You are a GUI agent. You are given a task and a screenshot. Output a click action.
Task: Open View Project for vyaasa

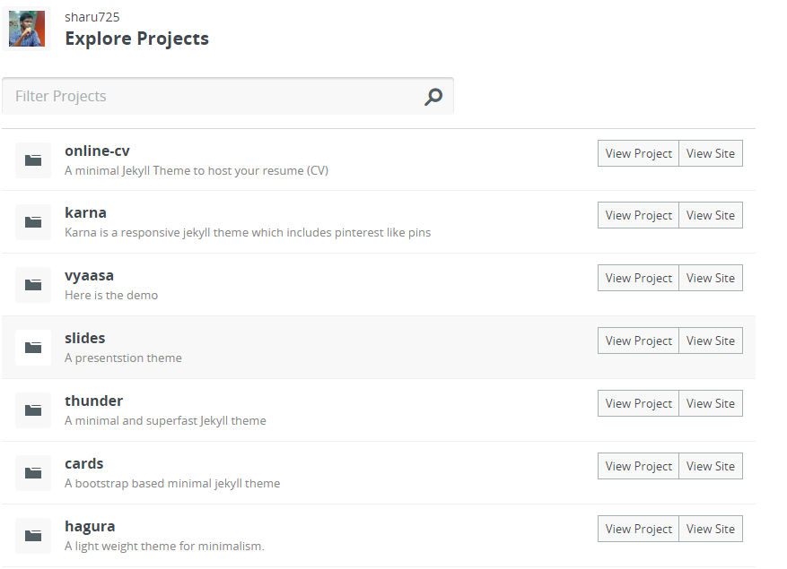tap(638, 278)
